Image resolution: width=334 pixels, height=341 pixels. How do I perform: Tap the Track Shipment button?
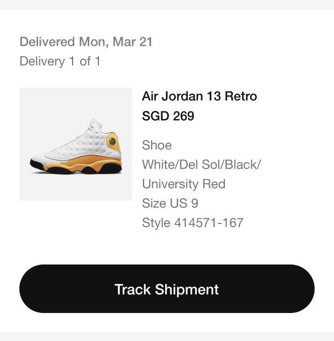[167, 289]
